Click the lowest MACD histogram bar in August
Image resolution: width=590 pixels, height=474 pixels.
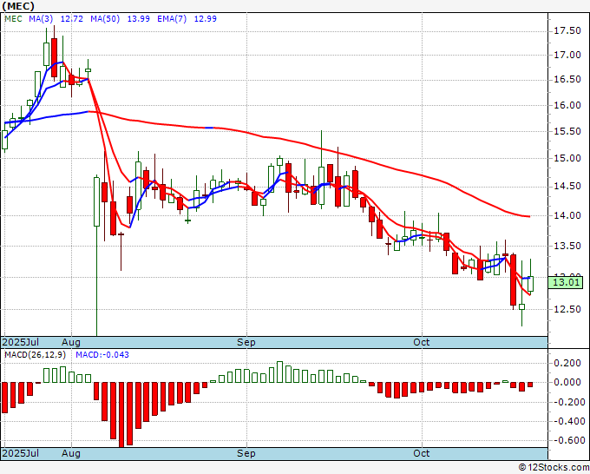click(121, 415)
